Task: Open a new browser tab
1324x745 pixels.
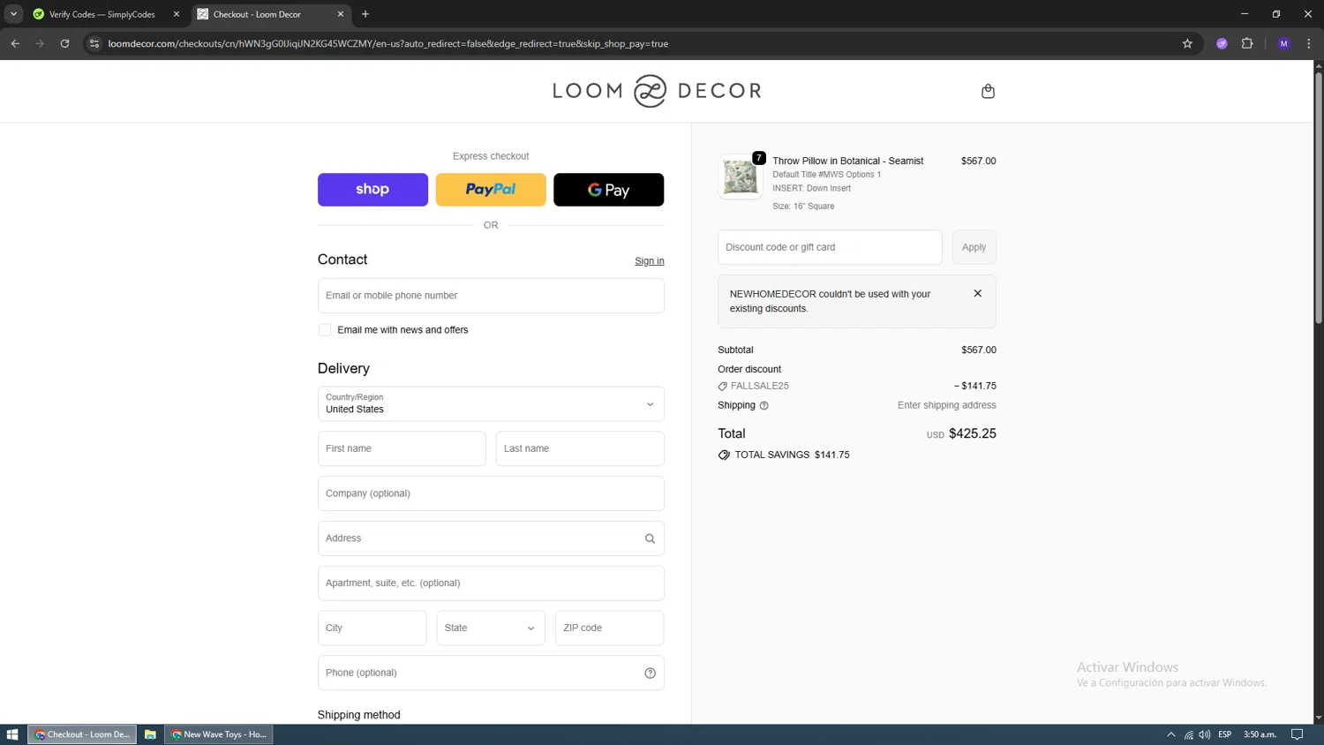Action: [365, 14]
